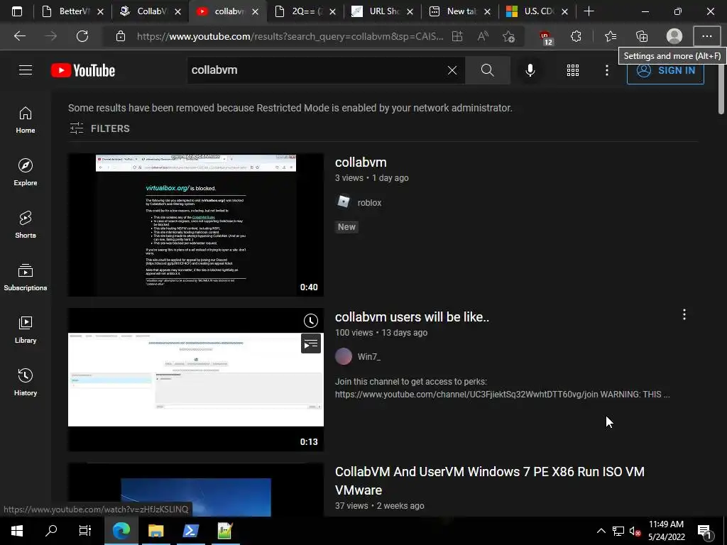This screenshot has height=545, width=727.
Task: Clear the collabvm search text
Action: pos(452,70)
